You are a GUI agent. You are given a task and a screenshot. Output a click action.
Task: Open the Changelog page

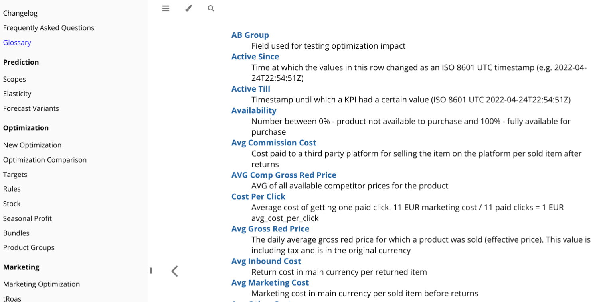pyautogui.click(x=20, y=13)
